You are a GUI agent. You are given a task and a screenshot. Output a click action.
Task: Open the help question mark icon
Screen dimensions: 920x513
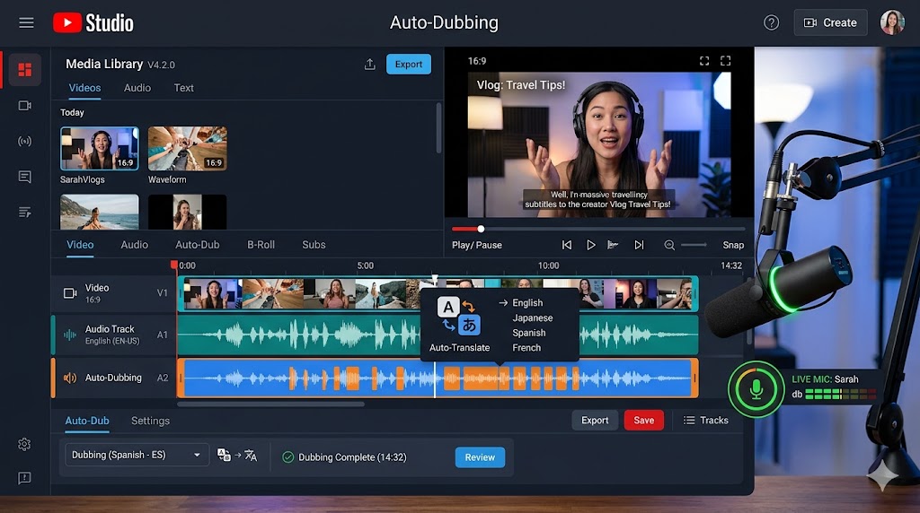tap(771, 22)
